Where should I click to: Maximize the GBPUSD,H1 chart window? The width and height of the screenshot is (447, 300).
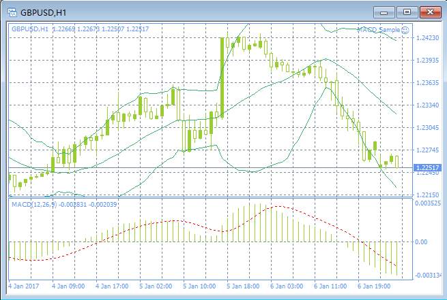tap(407, 12)
